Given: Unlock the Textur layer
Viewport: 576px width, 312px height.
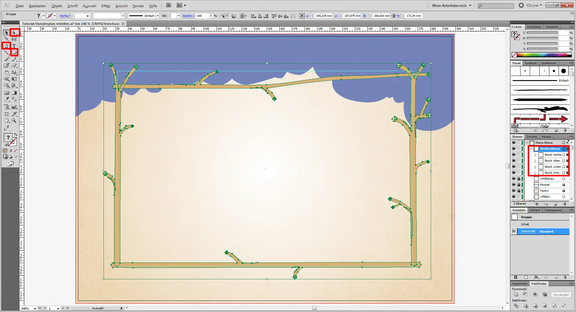Looking at the screenshot, I should pos(519,191).
